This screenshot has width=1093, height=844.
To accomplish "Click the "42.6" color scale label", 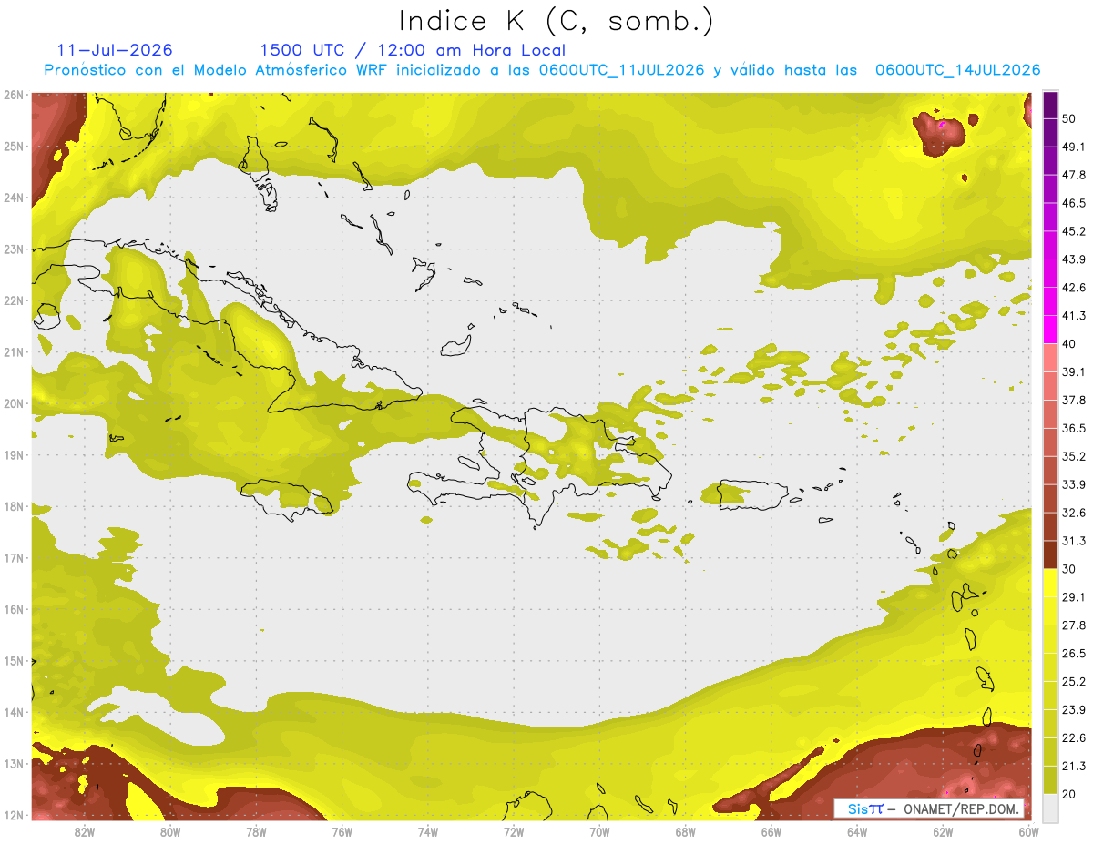I will 1073,288.
